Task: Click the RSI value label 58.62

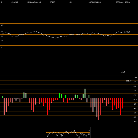Action: click(x=127, y=32)
